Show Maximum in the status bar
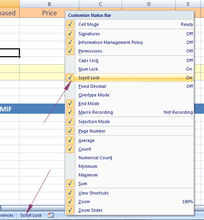The width and height of the screenshot is (204, 220). click(129, 175)
